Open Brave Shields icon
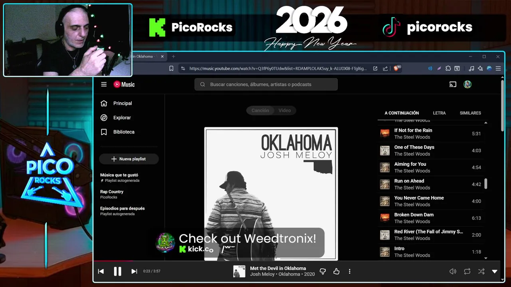Image resolution: width=511 pixels, height=287 pixels. (x=397, y=69)
